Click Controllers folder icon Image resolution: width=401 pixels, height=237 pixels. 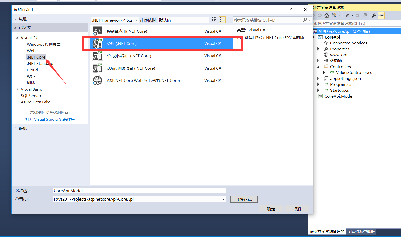[326, 67]
